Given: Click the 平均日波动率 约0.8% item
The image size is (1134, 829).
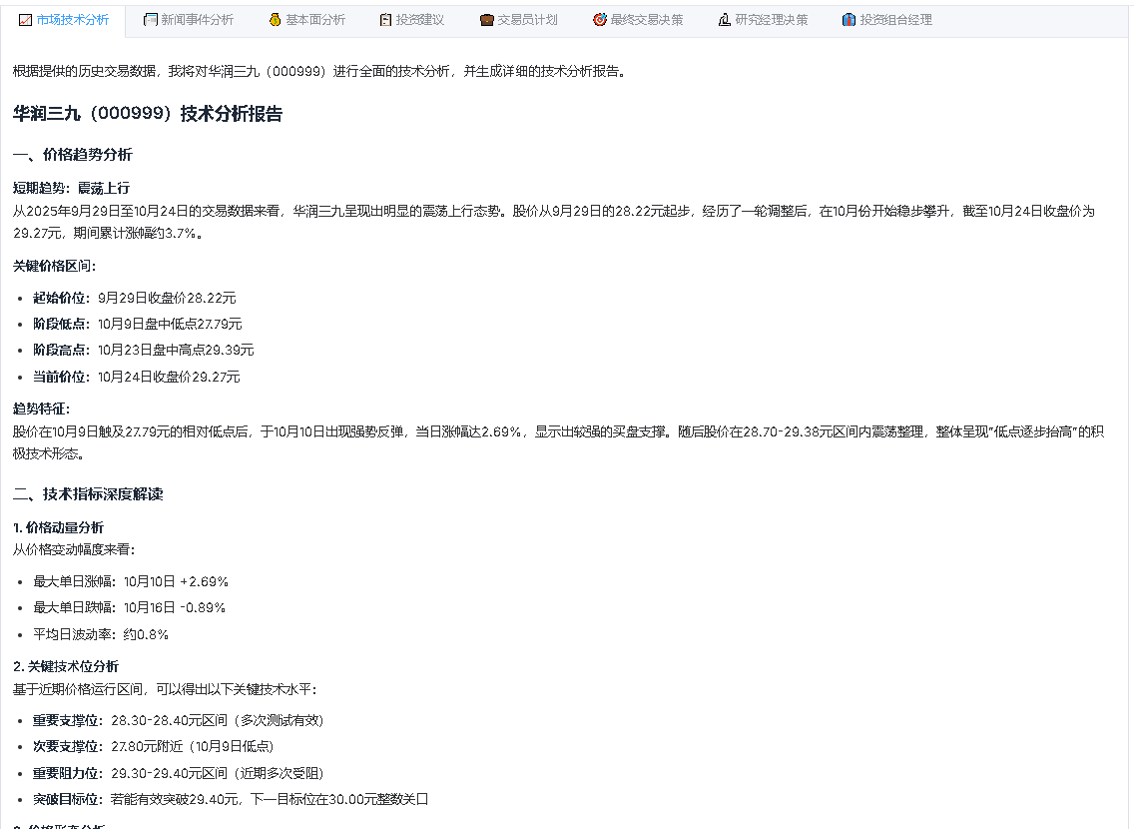Looking at the screenshot, I should tap(101, 634).
